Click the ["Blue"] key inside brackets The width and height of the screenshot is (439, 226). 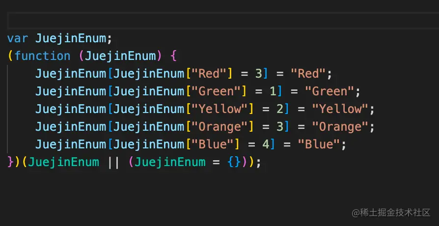pos(213,144)
